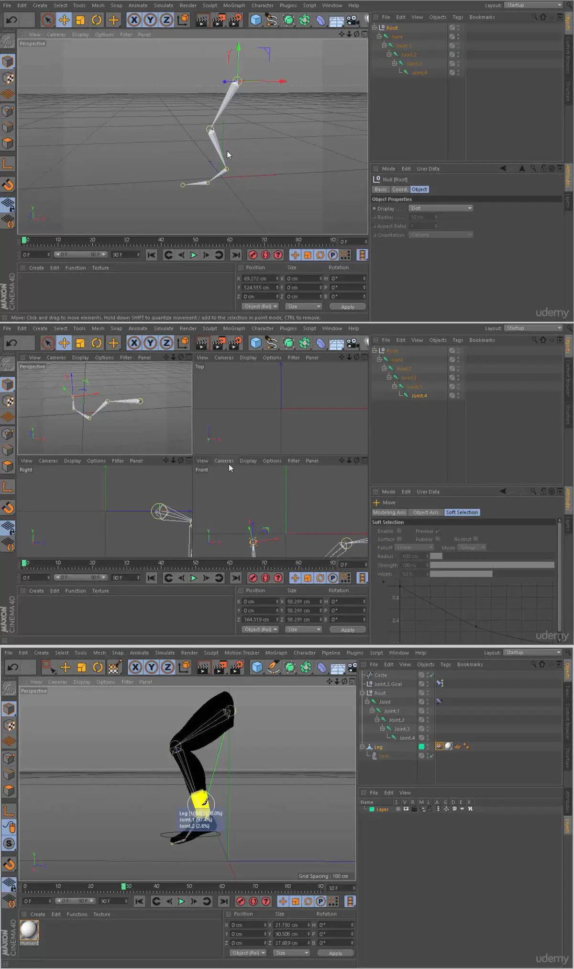Open the Pipeline menu
The height and width of the screenshot is (969, 574).
pos(331,653)
